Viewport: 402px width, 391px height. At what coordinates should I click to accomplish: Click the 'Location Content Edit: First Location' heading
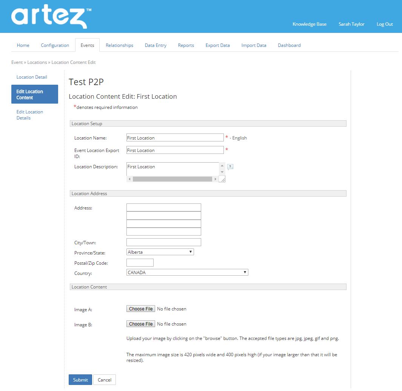[x=123, y=96]
